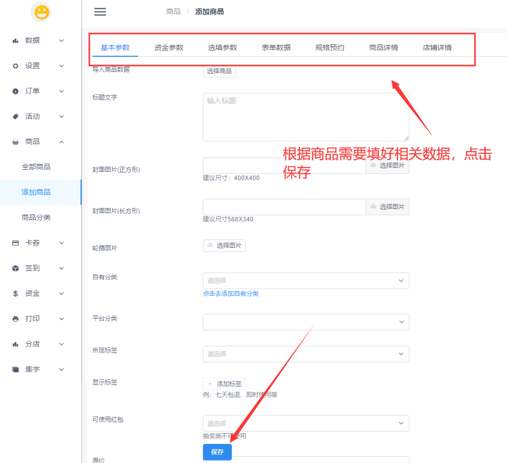
Task: Expand the 打印 menu chevron
Action: (61, 319)
